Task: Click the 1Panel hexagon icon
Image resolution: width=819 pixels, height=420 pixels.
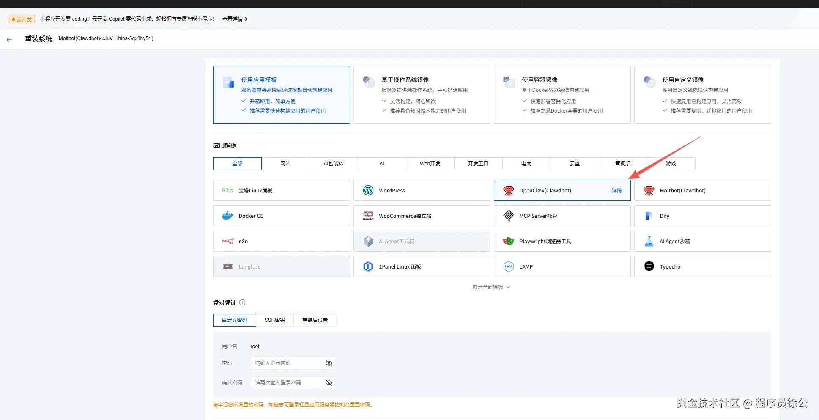Action: pos(368,266)
